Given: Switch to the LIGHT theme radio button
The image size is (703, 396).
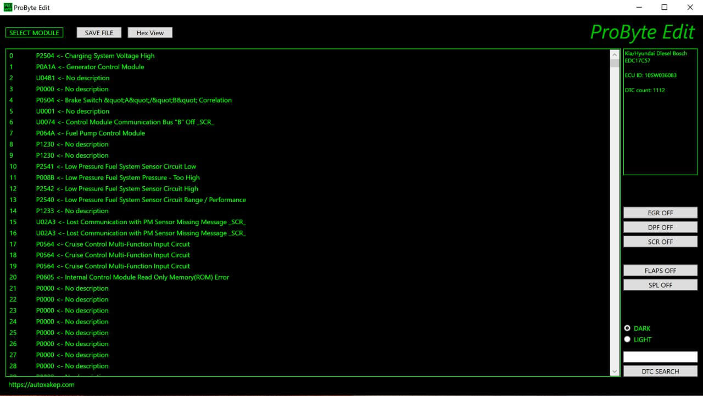Looking at the screenshot, I should [628, 339].
